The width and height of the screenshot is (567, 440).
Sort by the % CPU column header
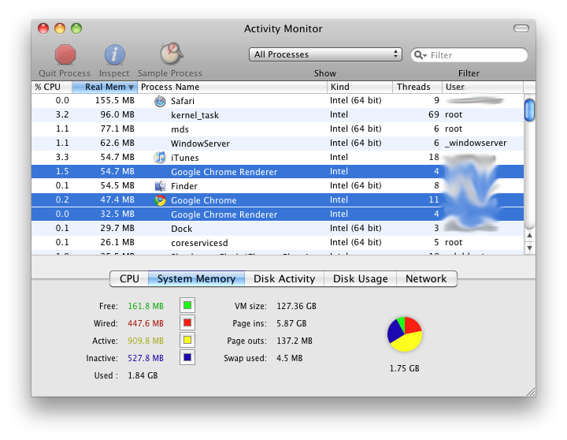tap(52, 87)
